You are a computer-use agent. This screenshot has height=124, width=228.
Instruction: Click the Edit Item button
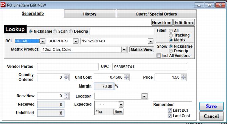(x=184, y=23)
